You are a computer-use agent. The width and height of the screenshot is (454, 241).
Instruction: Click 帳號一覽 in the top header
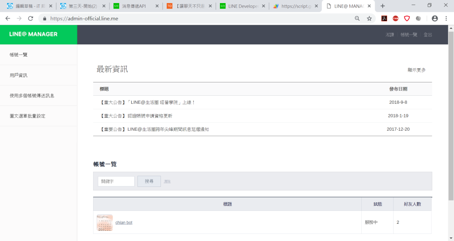pyautogui.click(x=409, y=35)
